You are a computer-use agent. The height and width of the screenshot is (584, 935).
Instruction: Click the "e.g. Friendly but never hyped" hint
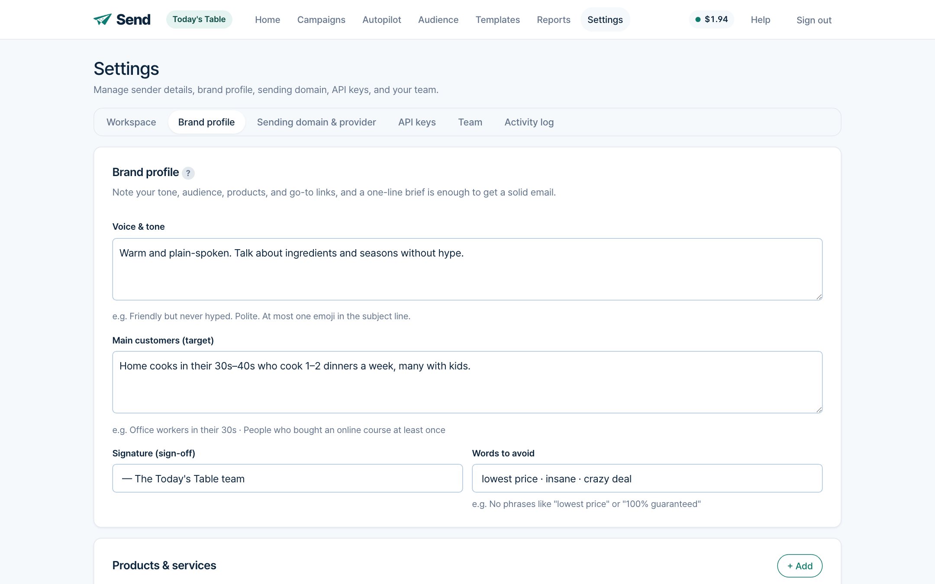pyautogui.click(x=261, y=316)
